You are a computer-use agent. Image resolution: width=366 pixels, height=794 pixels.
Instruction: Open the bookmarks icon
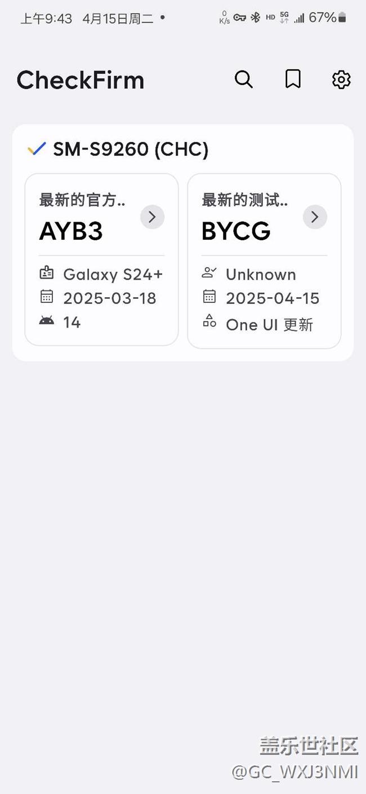(293, 80)
